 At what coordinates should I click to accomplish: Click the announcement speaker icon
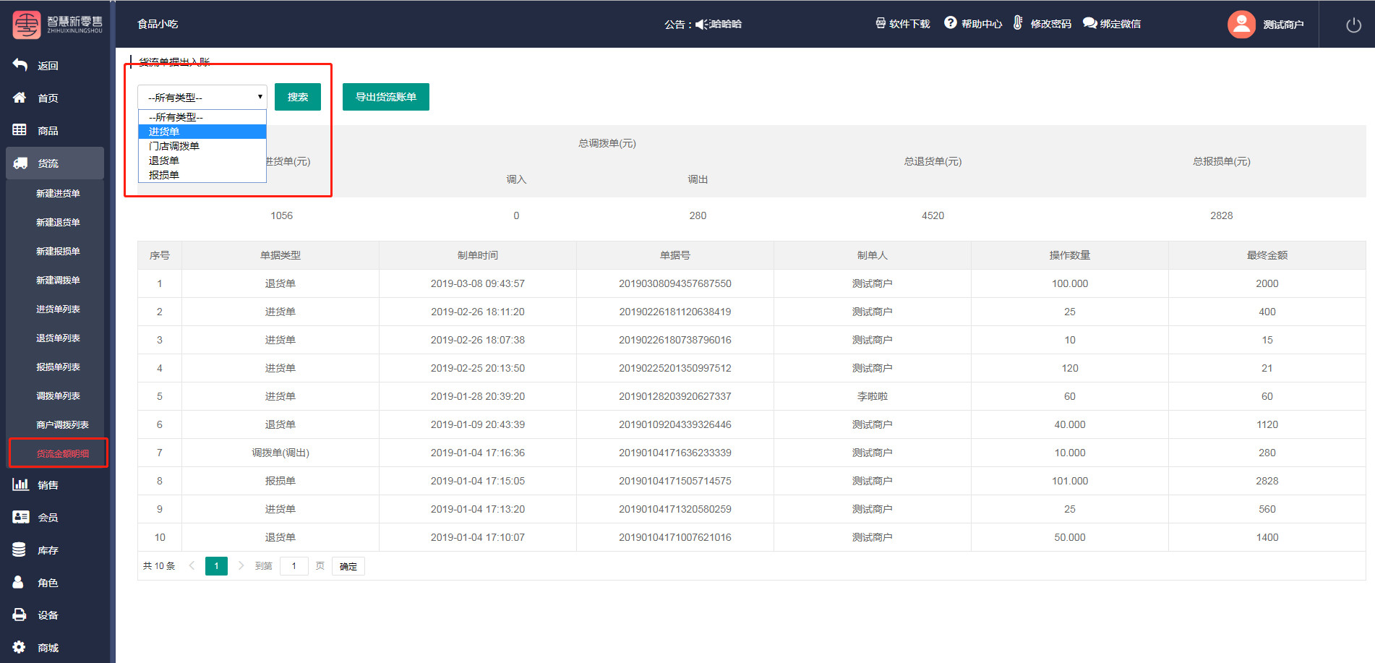pyautogui.click(x=702, y=25)
